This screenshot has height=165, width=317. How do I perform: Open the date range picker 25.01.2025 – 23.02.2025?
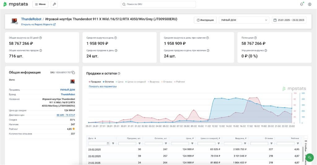(x=289, y=20)
